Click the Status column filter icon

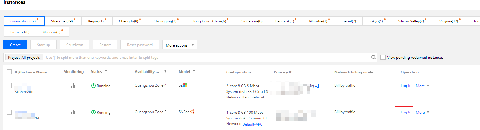coord(106,71)
